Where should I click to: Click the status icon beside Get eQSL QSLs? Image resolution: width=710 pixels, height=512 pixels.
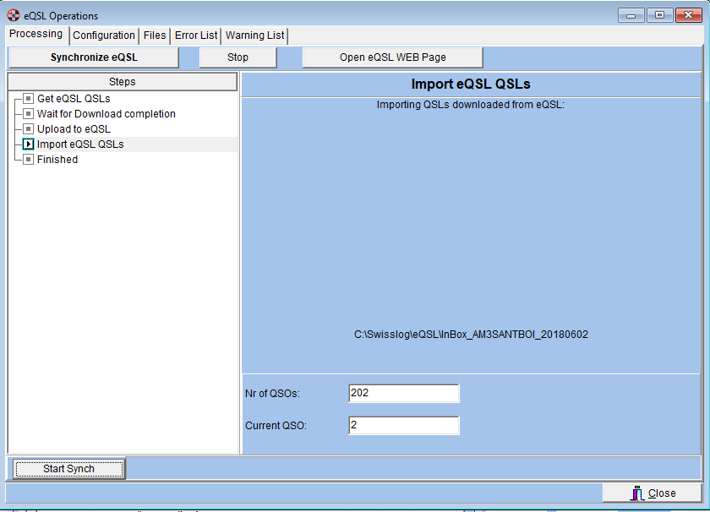(29, 99)
